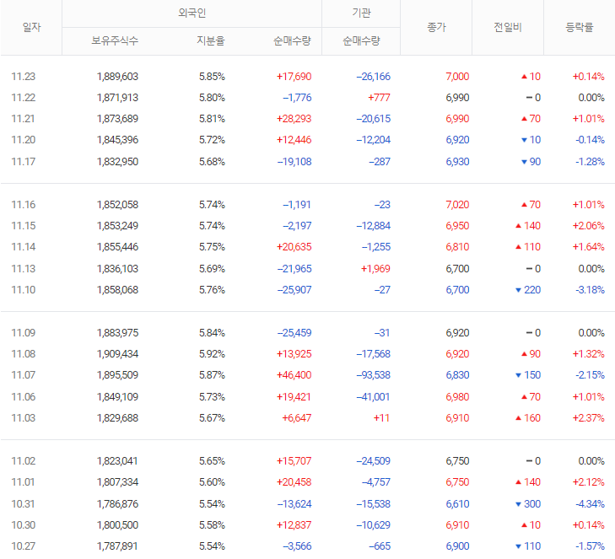Click the 전일비 column header
Image resolution: width=615 pixels, height=559 pixels.
[508, 27]
